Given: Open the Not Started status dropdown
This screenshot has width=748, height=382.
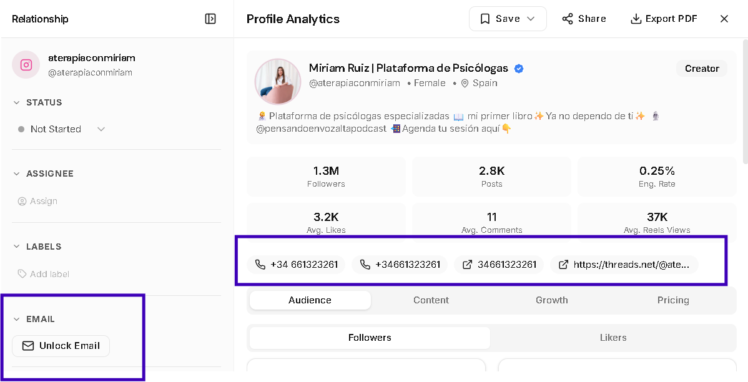Looking at the screenshot, I should pos(61,129).
